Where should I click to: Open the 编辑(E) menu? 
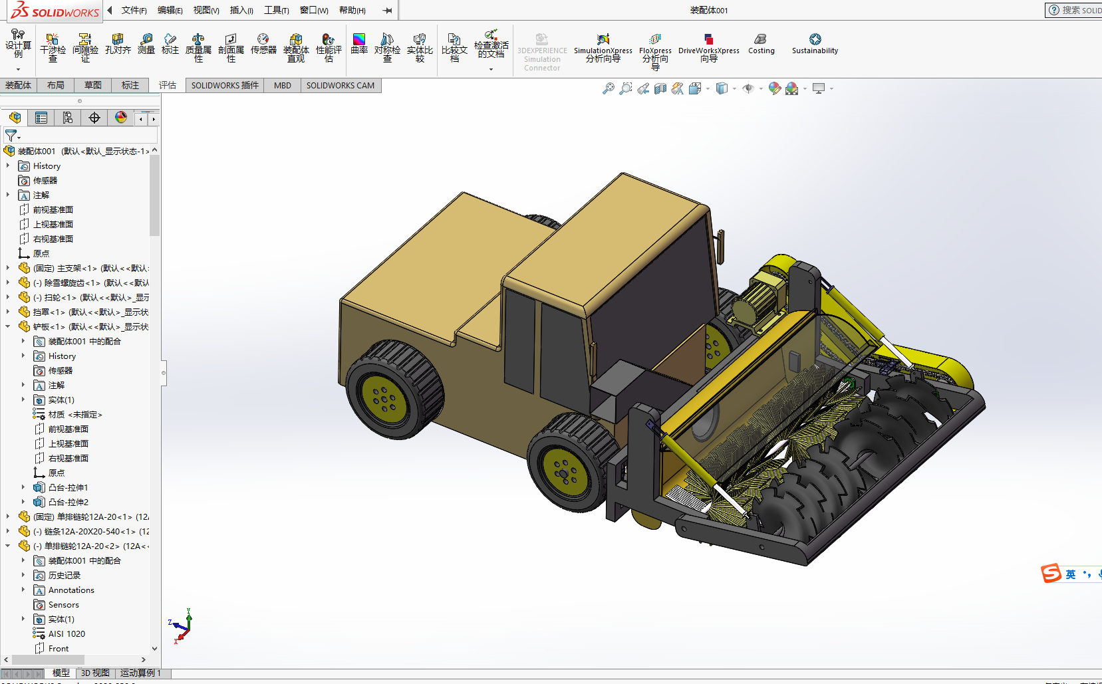170,11
